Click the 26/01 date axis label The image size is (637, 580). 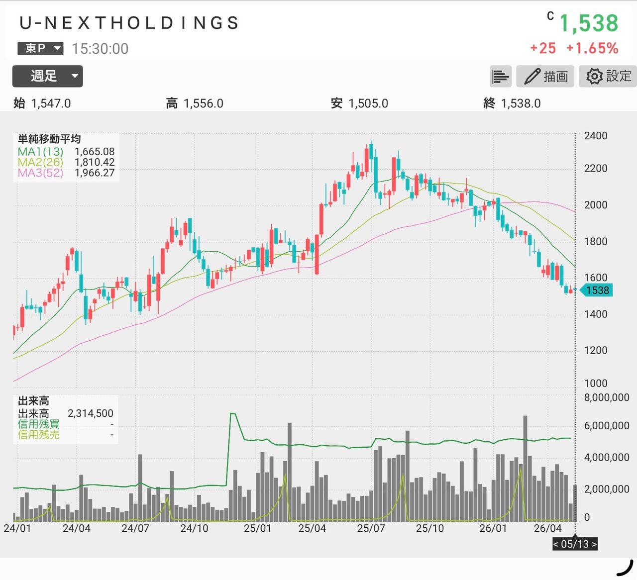[x=493, y=528]
